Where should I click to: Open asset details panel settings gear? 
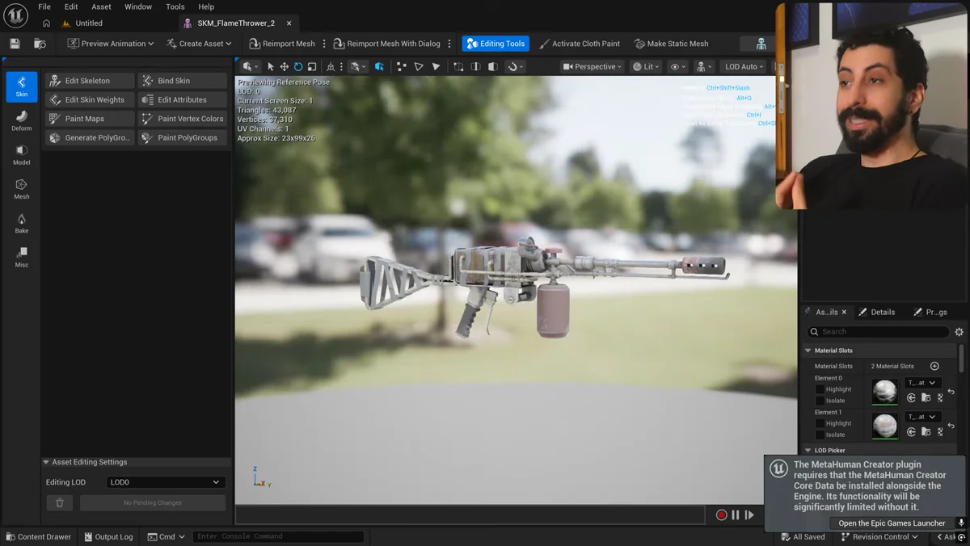coord(959,332)
